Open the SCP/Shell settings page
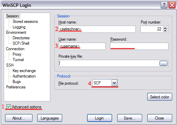 coord(21,43)
